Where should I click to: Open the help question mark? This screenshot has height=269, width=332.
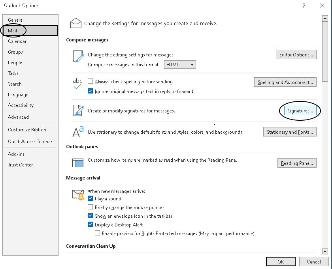pyautogui.click(x=304, y=6)
